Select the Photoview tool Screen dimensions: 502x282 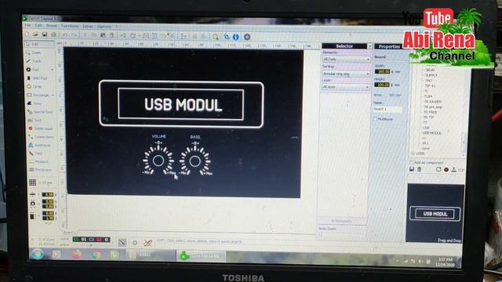tap(41, 170)
